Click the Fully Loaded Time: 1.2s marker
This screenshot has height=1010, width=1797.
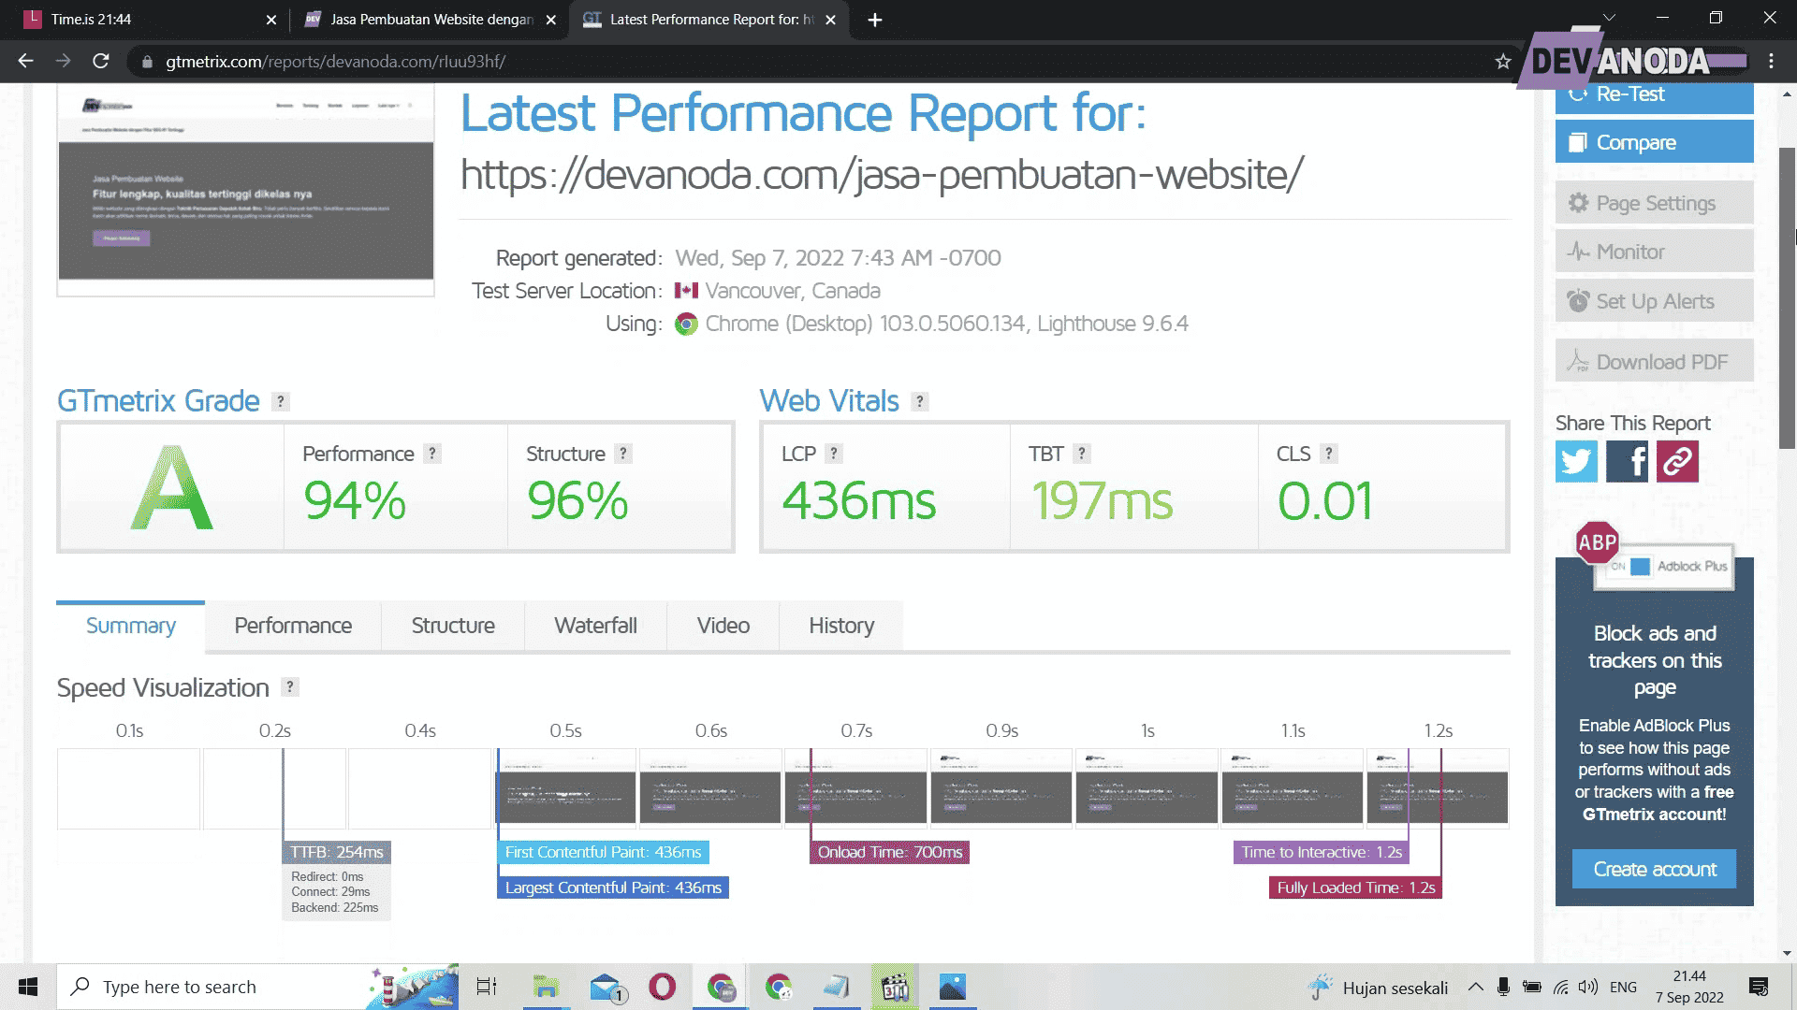[1355, 887]
